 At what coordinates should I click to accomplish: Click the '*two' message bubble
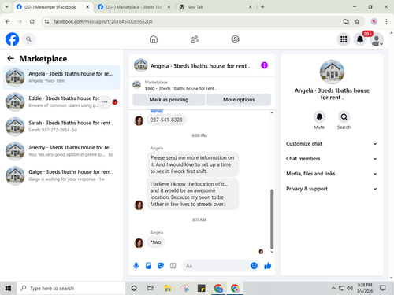pos(156,242)
